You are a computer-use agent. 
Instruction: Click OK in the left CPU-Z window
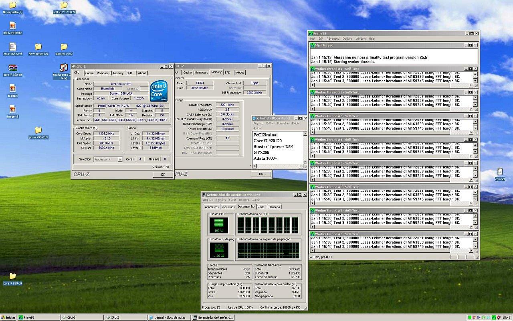(163, 175)
